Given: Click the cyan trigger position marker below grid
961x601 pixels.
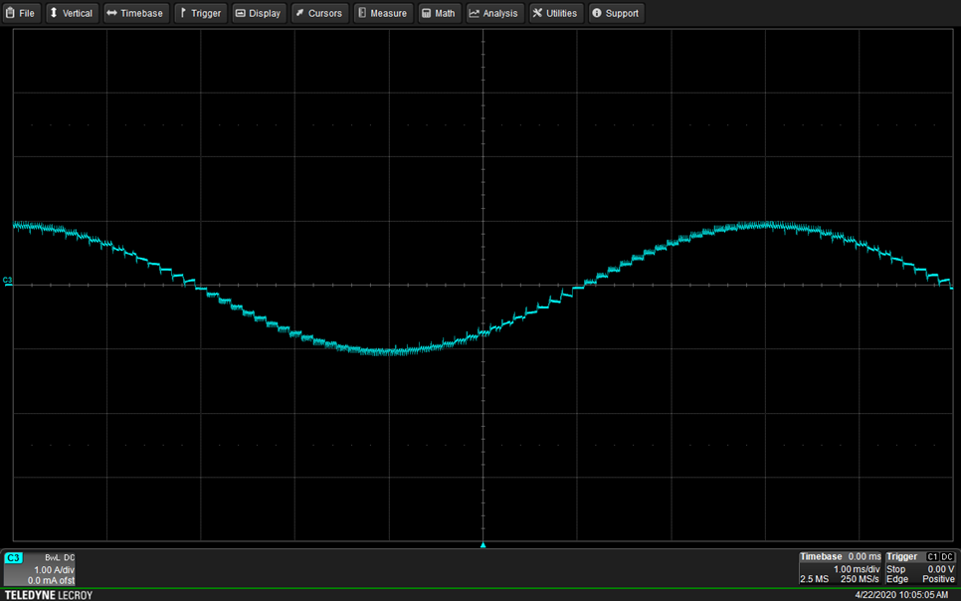Looking at the screenshot, I should [x=482, y=545].
